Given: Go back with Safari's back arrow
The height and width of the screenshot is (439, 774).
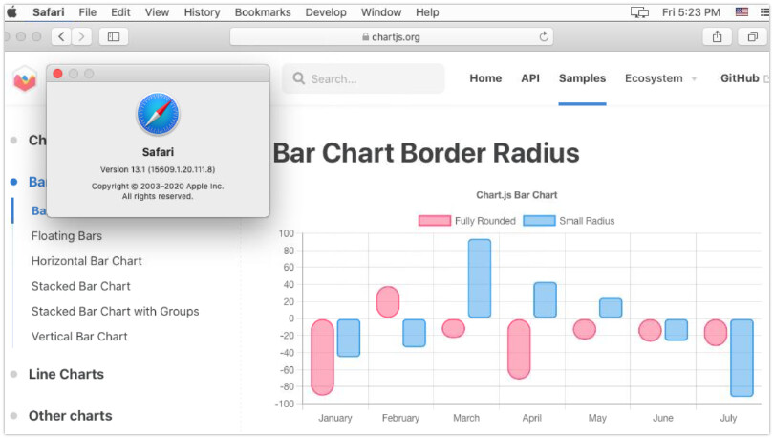Looking at the screenshot, I should click(61, 36).
